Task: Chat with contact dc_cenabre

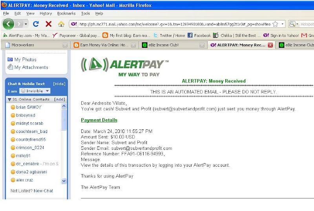Action: [x=27, y=164]
